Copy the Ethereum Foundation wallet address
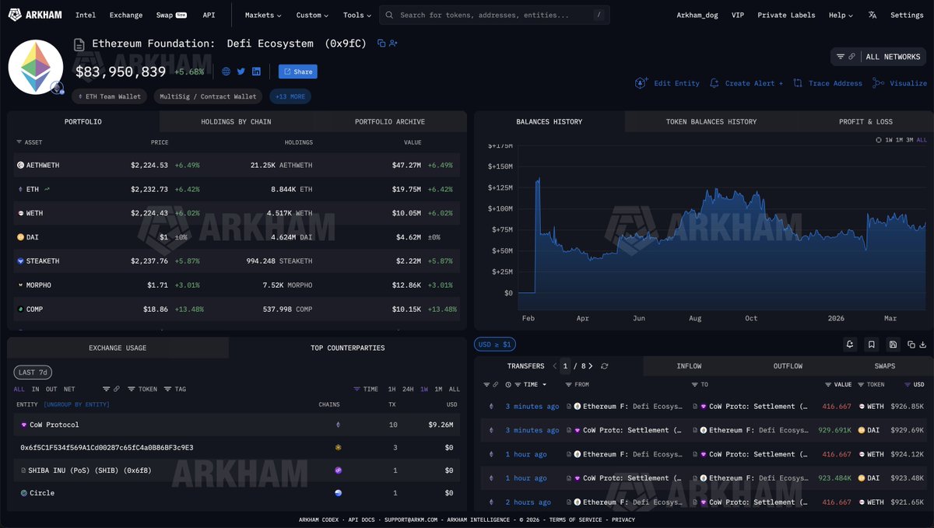934x528 pixels. point(381,44)
